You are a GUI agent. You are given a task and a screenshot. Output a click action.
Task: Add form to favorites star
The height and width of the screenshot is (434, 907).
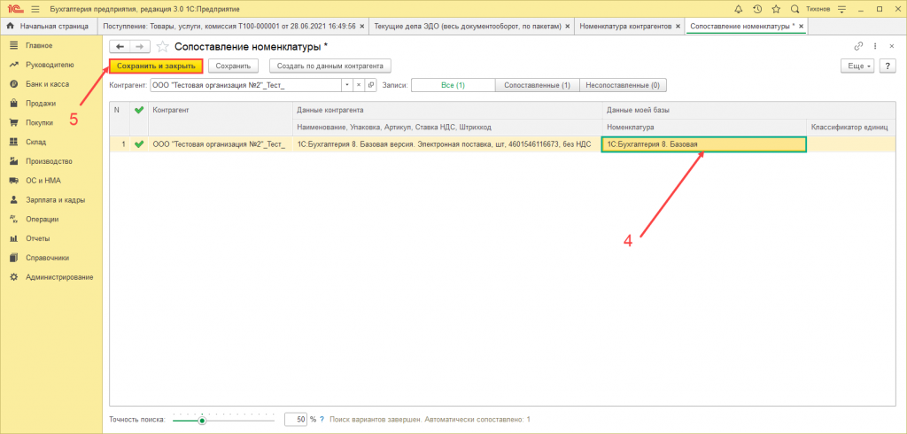(x=163, y=46)
